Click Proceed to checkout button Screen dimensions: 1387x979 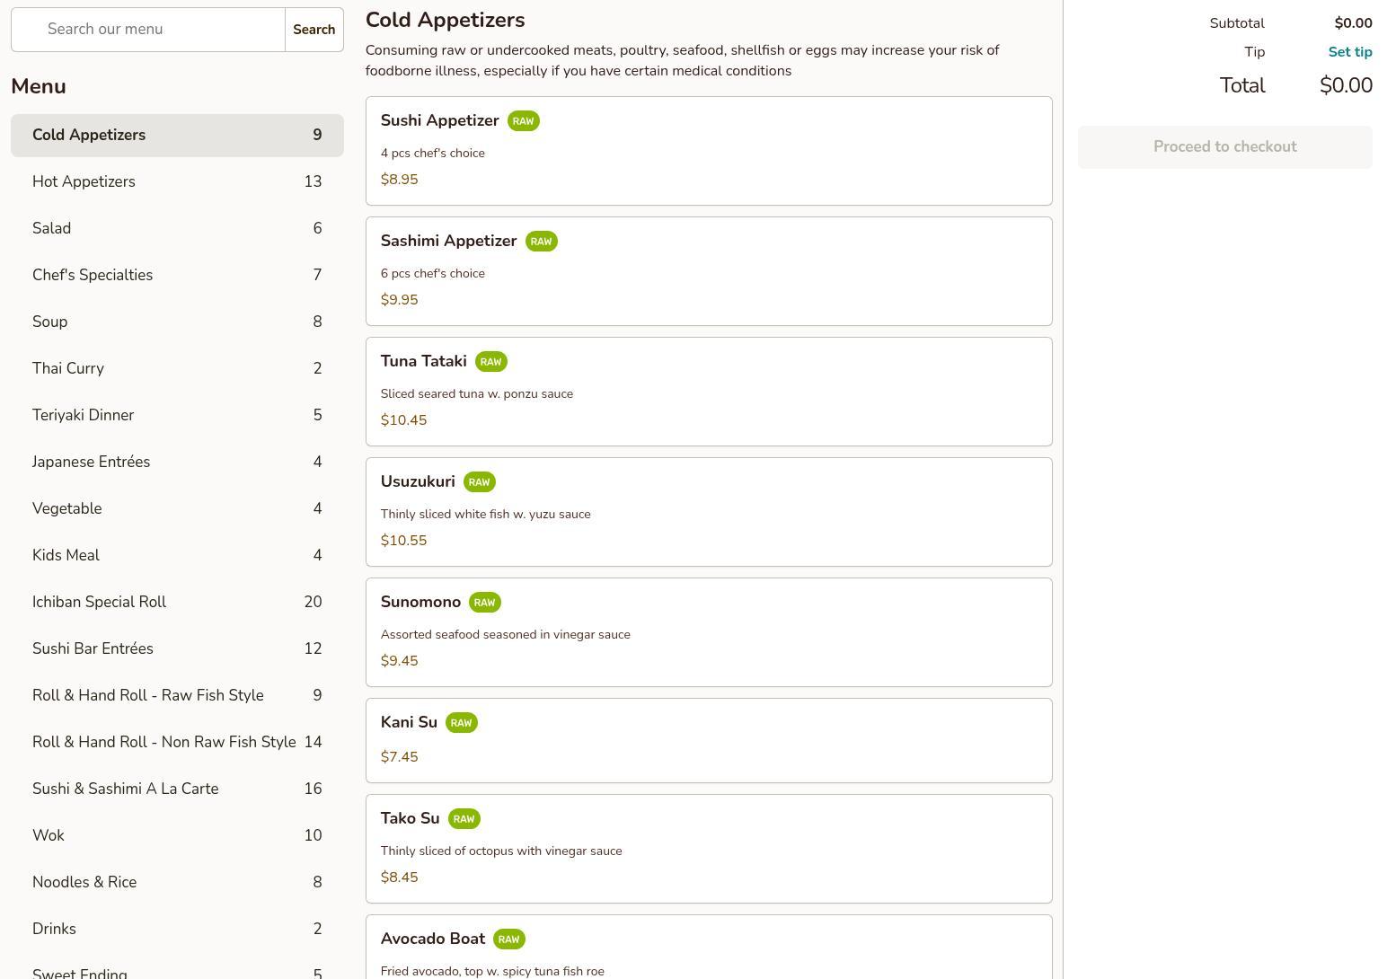1224,147
